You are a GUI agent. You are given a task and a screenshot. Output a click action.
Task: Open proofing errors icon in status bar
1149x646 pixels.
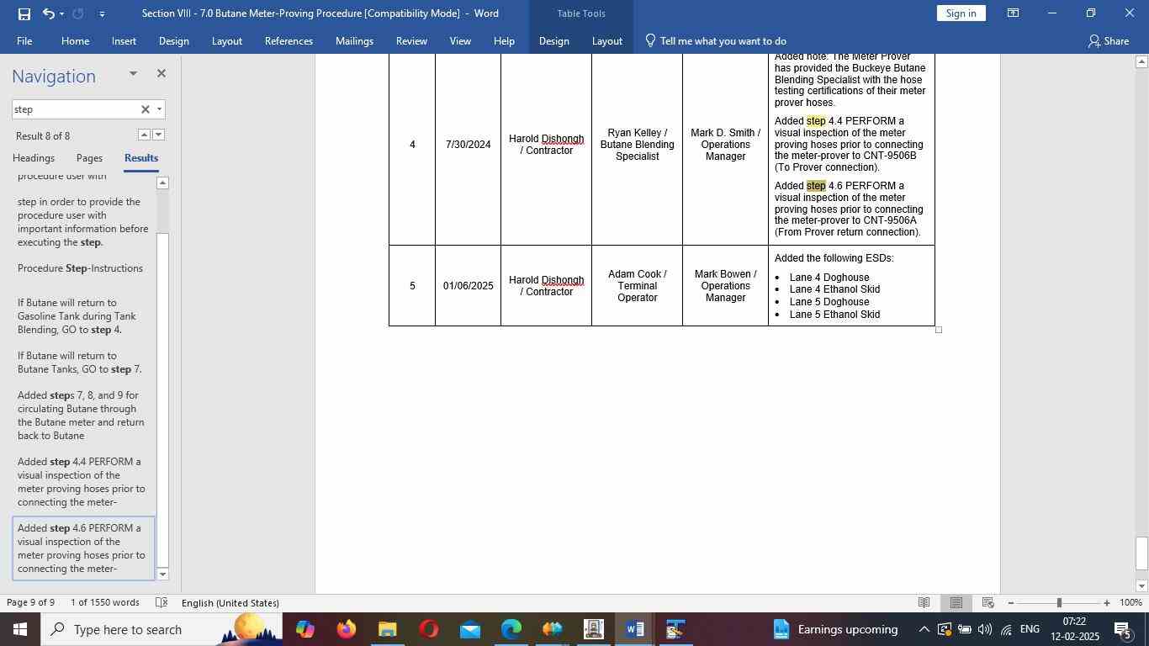161,602
